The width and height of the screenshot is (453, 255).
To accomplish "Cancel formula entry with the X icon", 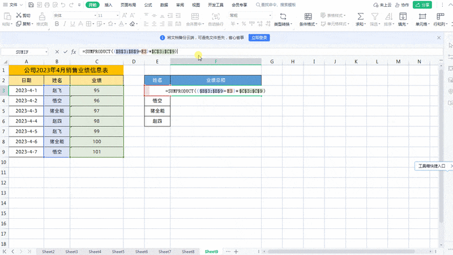I will coord(58,52).
